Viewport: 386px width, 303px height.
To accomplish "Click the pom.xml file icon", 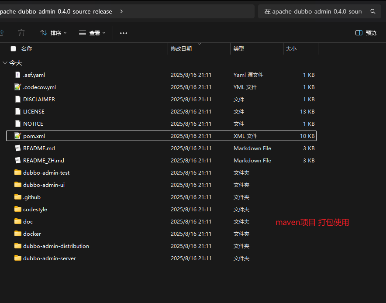I will pyautogui.click(x=18, y=136).
